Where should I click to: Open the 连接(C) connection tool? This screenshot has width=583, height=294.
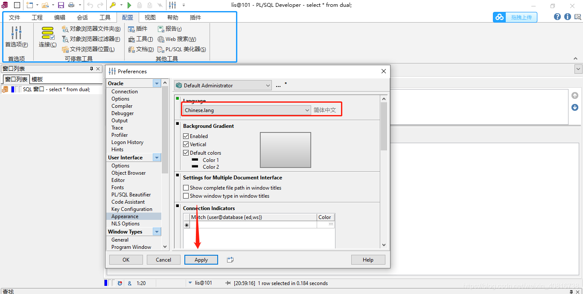coord(47,37)
